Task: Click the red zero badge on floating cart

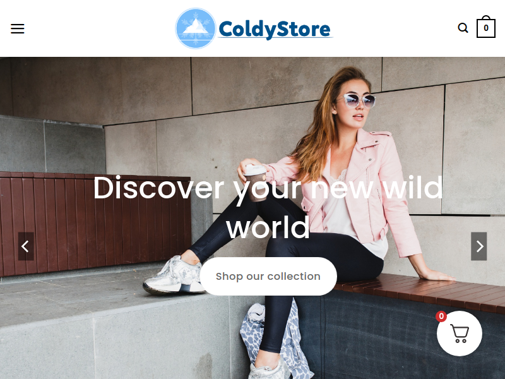Action: tap(441, 316)
